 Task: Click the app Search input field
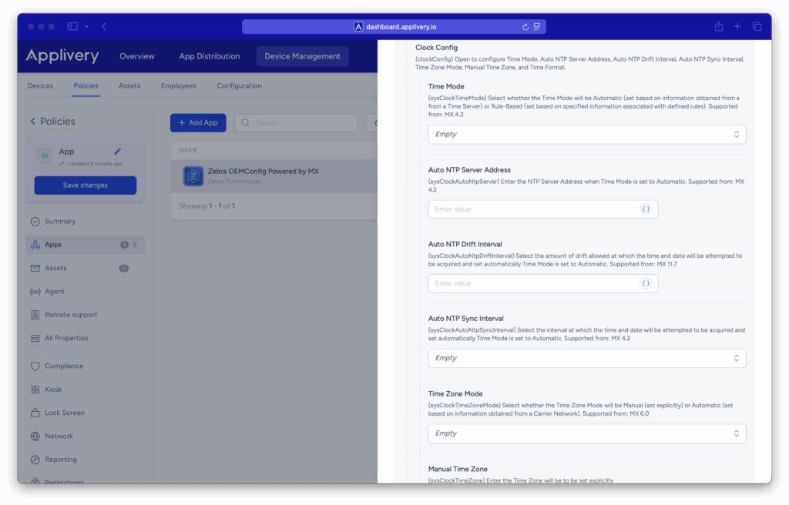[296, 122]
